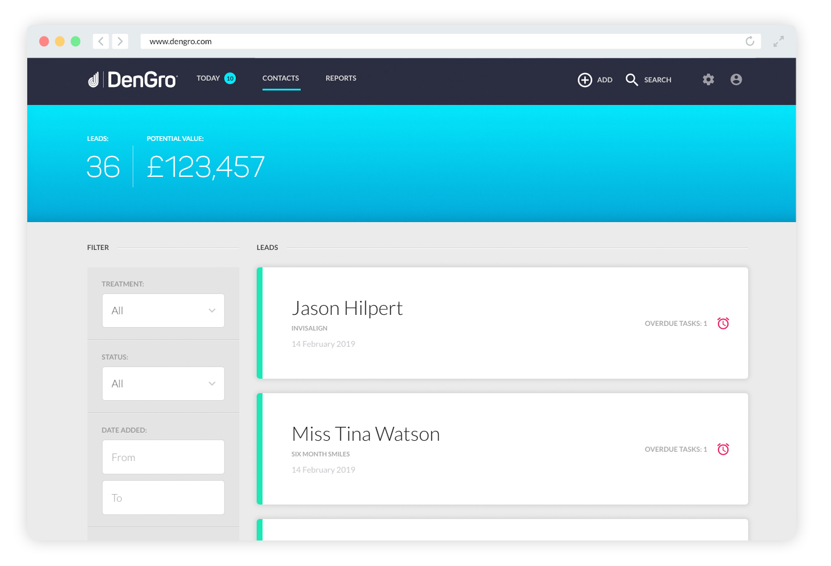Open the Jason Hilpert lead

[502, 323]
